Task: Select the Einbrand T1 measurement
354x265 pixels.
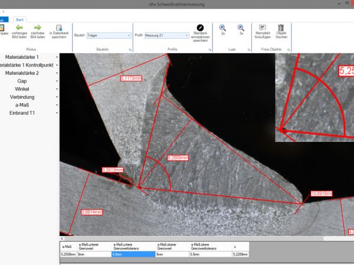Action: (x=22, y=113)
